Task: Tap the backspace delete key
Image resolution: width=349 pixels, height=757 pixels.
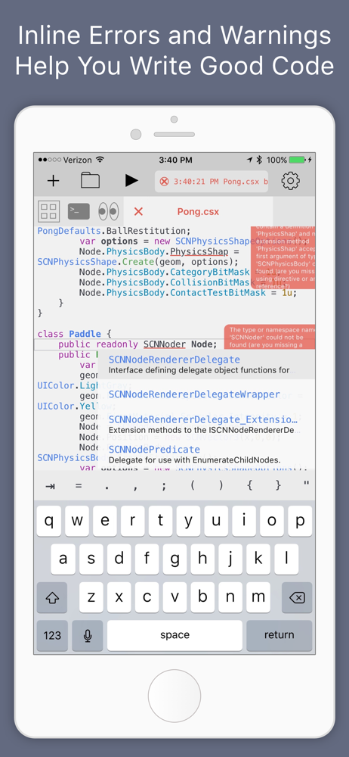Action: 297,597
